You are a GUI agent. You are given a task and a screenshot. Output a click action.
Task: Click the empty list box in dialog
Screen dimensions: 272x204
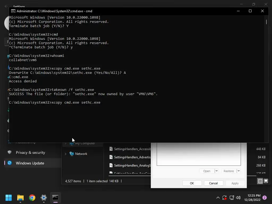199,154
